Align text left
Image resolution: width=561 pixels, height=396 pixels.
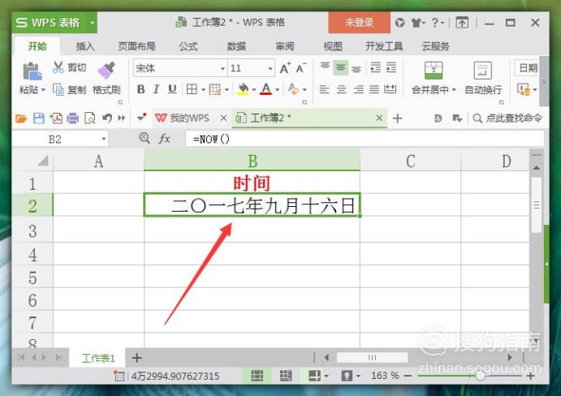pos(324,89)
